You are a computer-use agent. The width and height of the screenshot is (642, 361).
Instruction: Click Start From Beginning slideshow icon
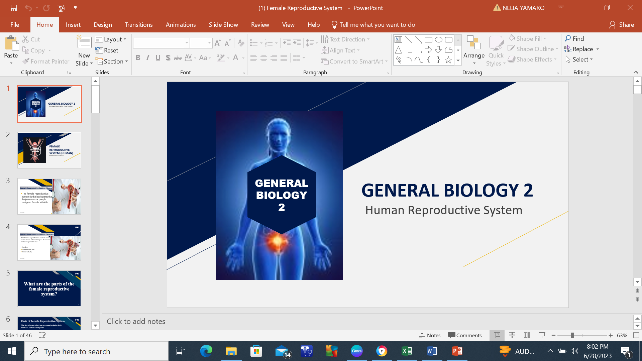pos(61,8)
